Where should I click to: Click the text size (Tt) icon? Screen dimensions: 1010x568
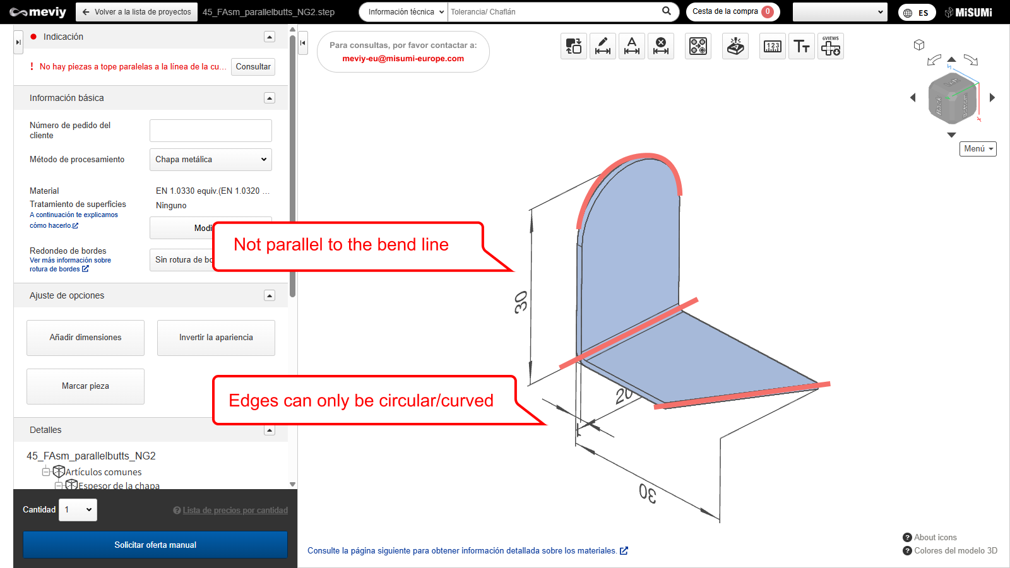(802, 46)
